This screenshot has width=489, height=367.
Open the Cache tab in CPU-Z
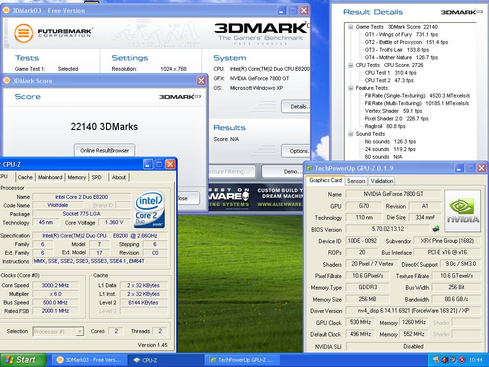25,177
